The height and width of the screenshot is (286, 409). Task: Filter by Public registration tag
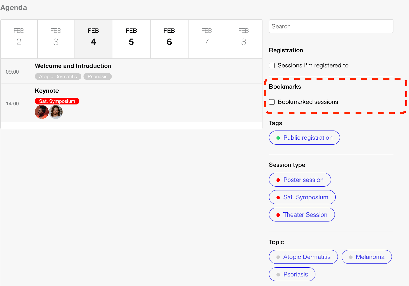[304, 138]
